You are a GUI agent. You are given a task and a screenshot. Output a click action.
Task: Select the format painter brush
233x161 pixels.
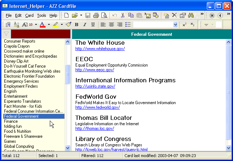click(x=68, y=24)
